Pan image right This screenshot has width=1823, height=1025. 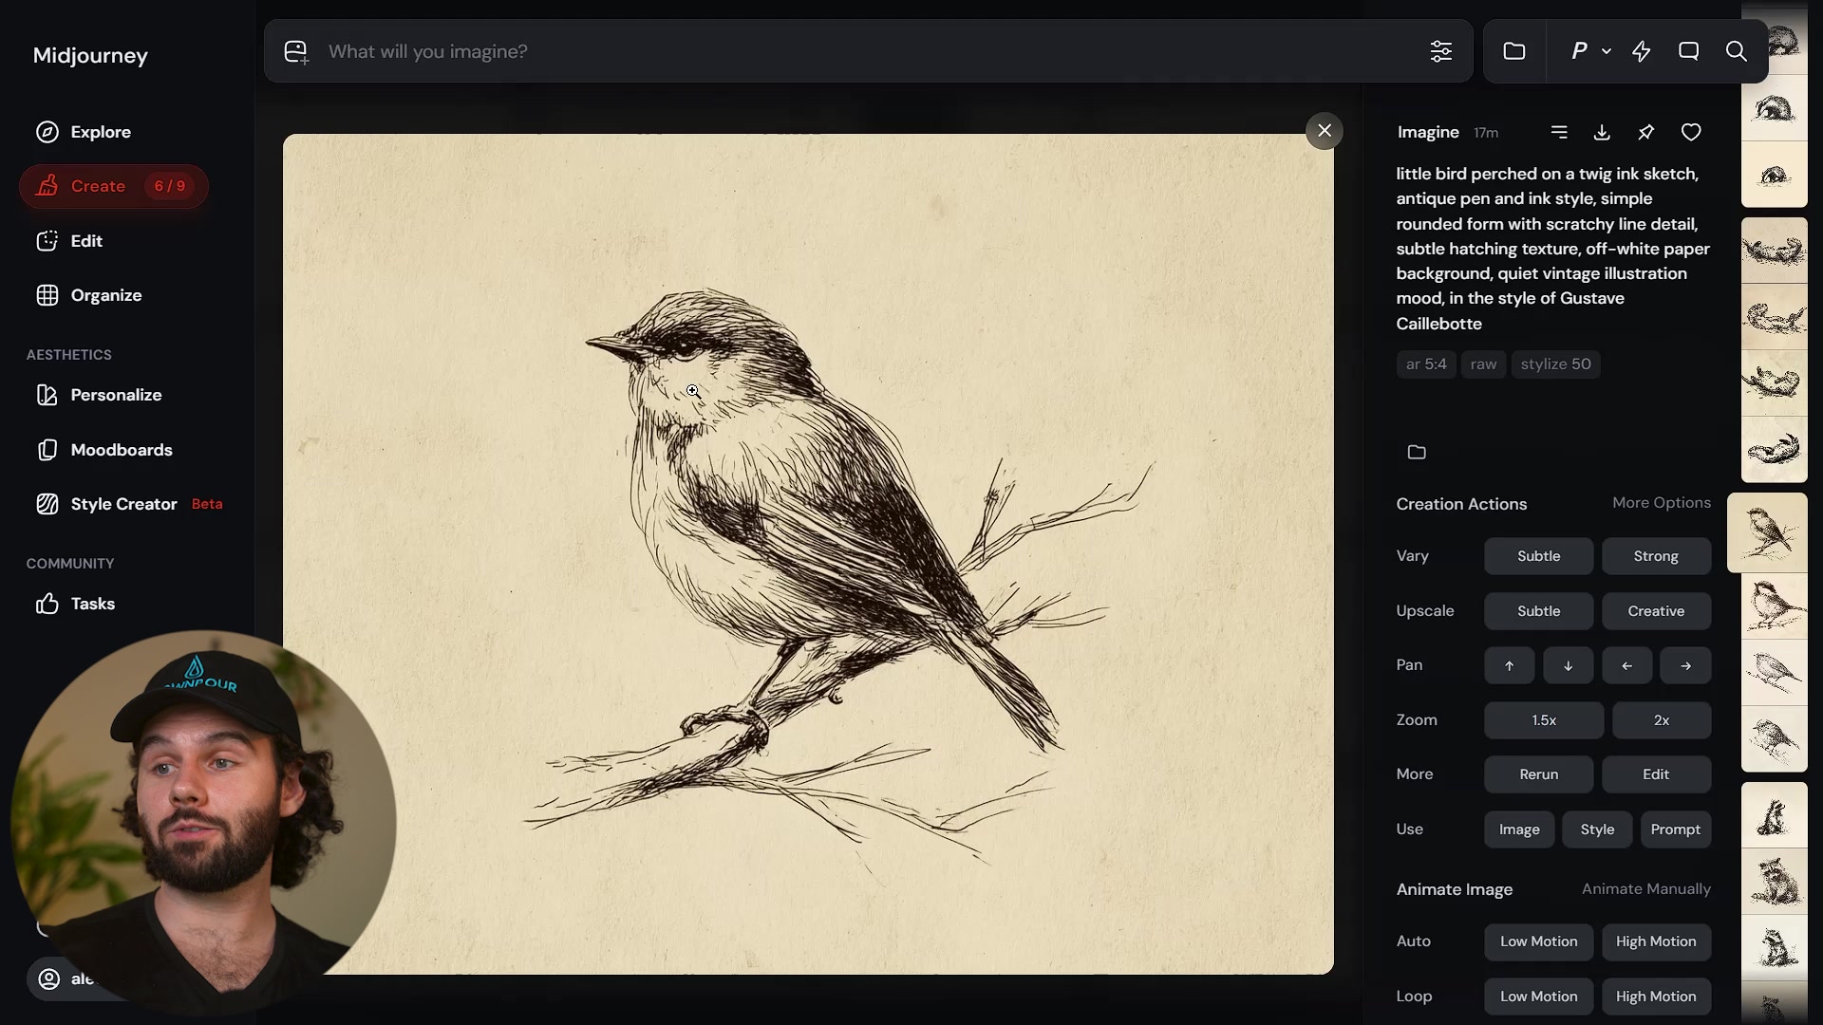1685,665
